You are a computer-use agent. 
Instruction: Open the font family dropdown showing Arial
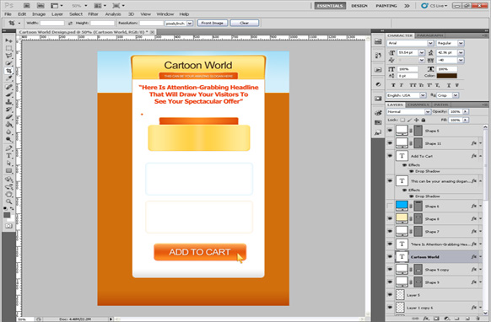430,43
